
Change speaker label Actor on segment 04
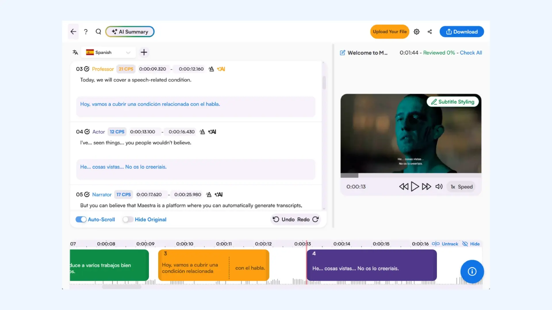[x=99, y=132]
